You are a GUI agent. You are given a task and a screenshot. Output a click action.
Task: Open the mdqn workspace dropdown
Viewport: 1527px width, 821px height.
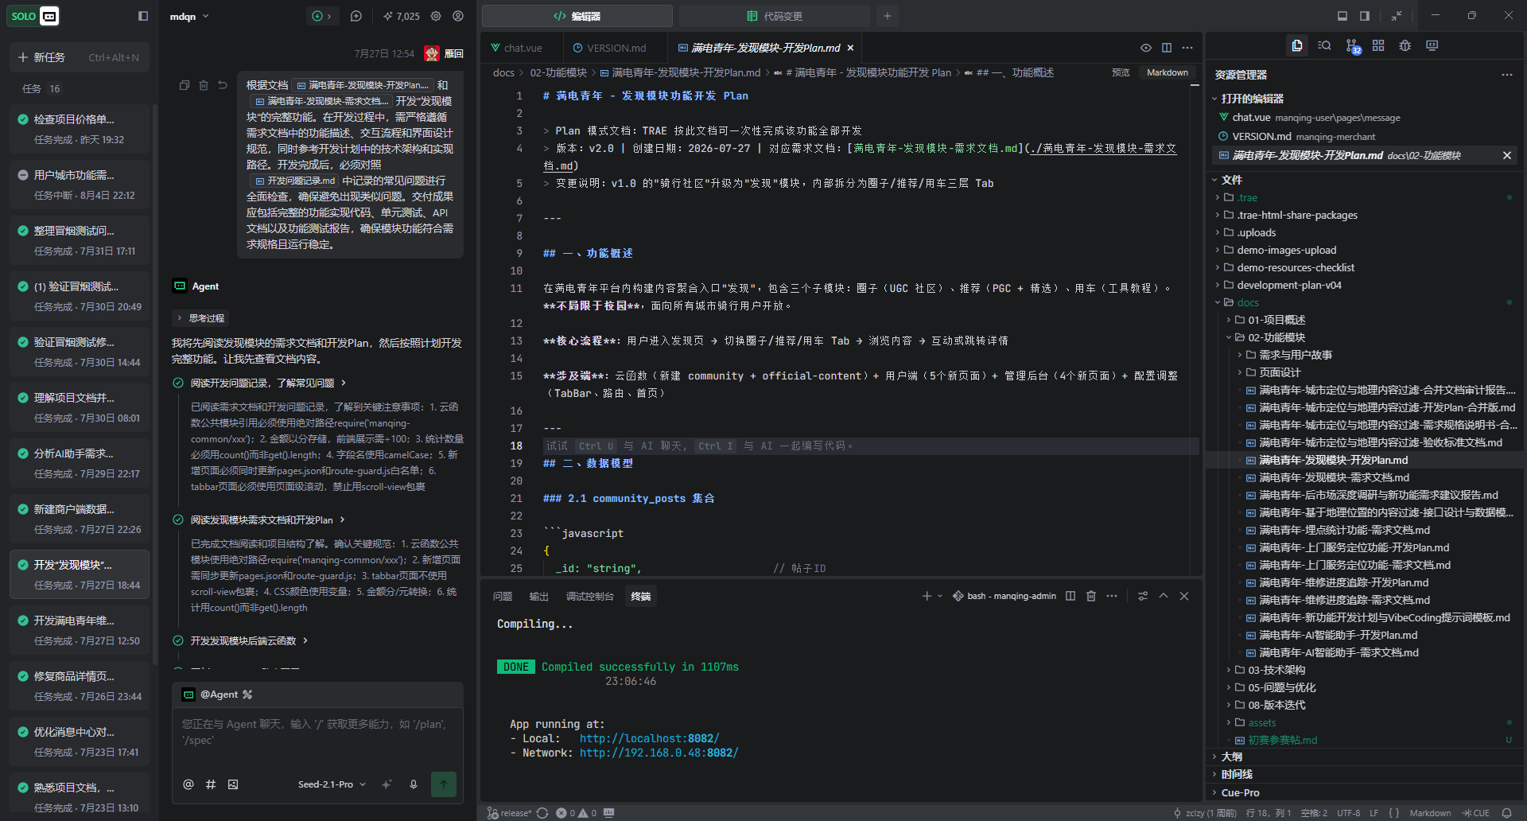pyautogui.click(x=189, y=16)
